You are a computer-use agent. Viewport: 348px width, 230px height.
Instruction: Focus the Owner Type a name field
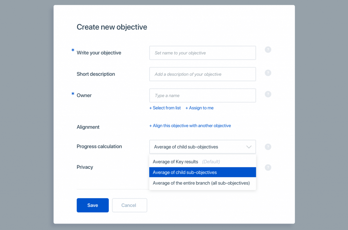pyautogui.click(x=203, y=95)
